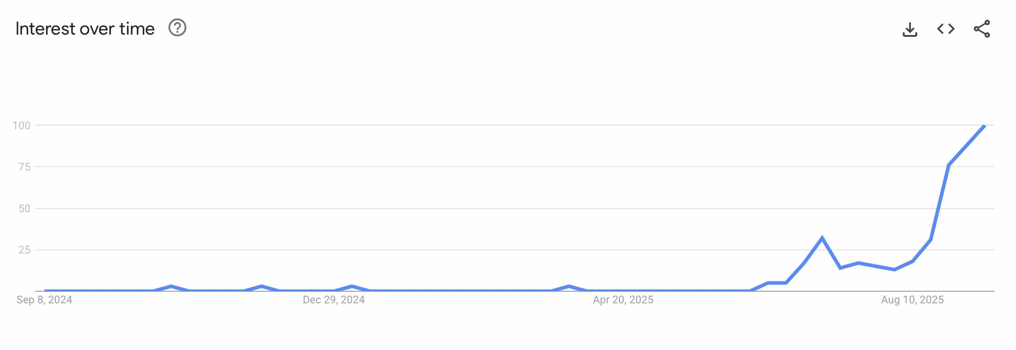Click the dip on the line before Aug 10, 2025

click(894, 269)
